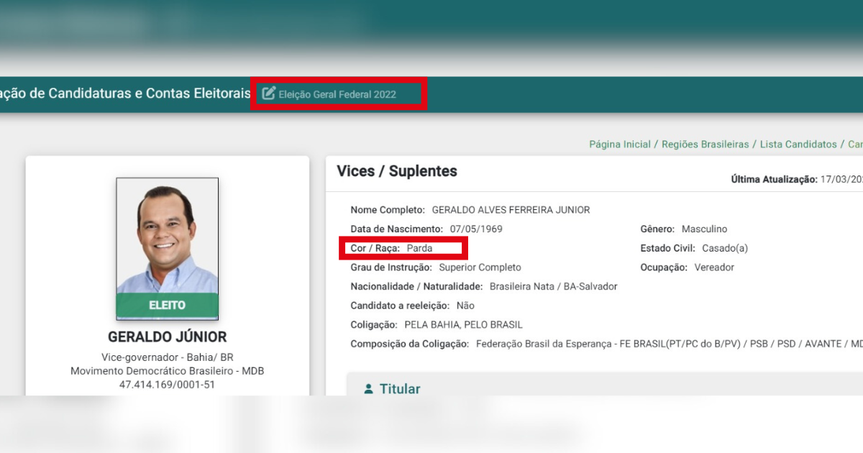Click the Última Atualização date

click(x=840, y=179)
